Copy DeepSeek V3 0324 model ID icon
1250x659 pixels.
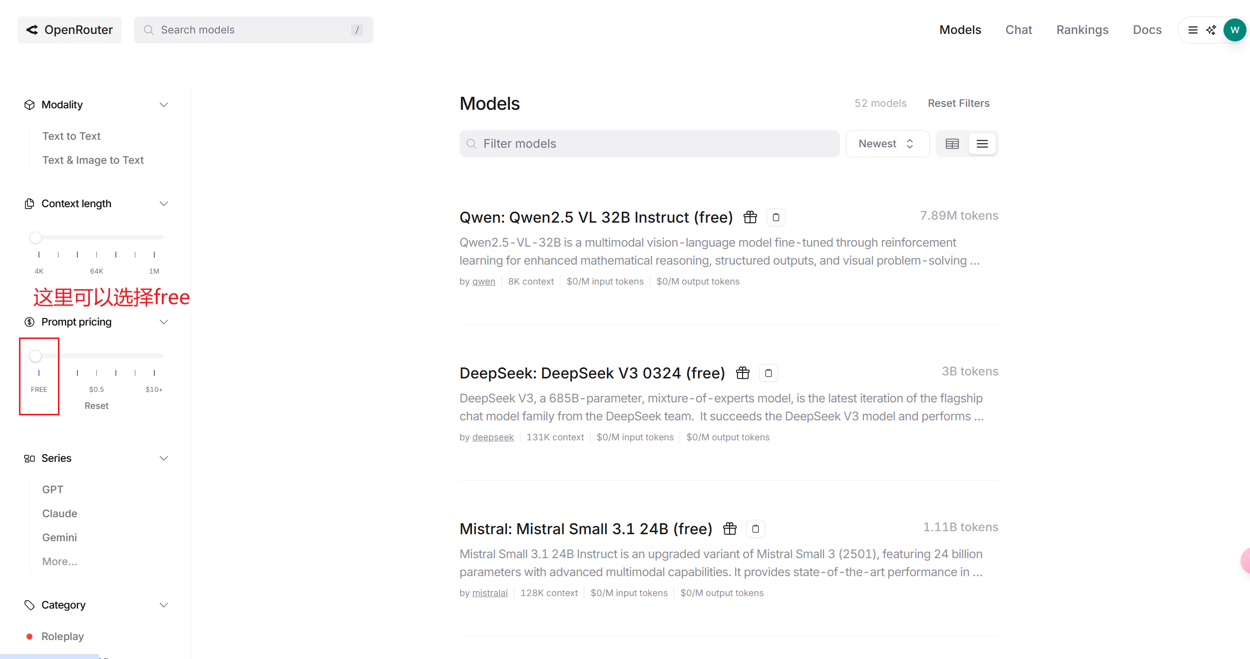click(x=768, y=373)
